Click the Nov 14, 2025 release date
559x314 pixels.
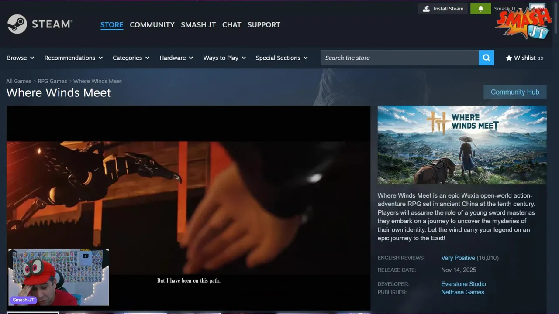[459, 270]
